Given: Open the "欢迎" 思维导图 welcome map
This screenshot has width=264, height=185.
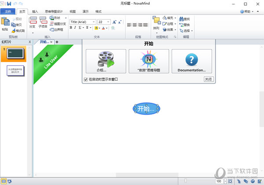Looking at the screenshot, I should pyautogui.click(x=149, y=61).
